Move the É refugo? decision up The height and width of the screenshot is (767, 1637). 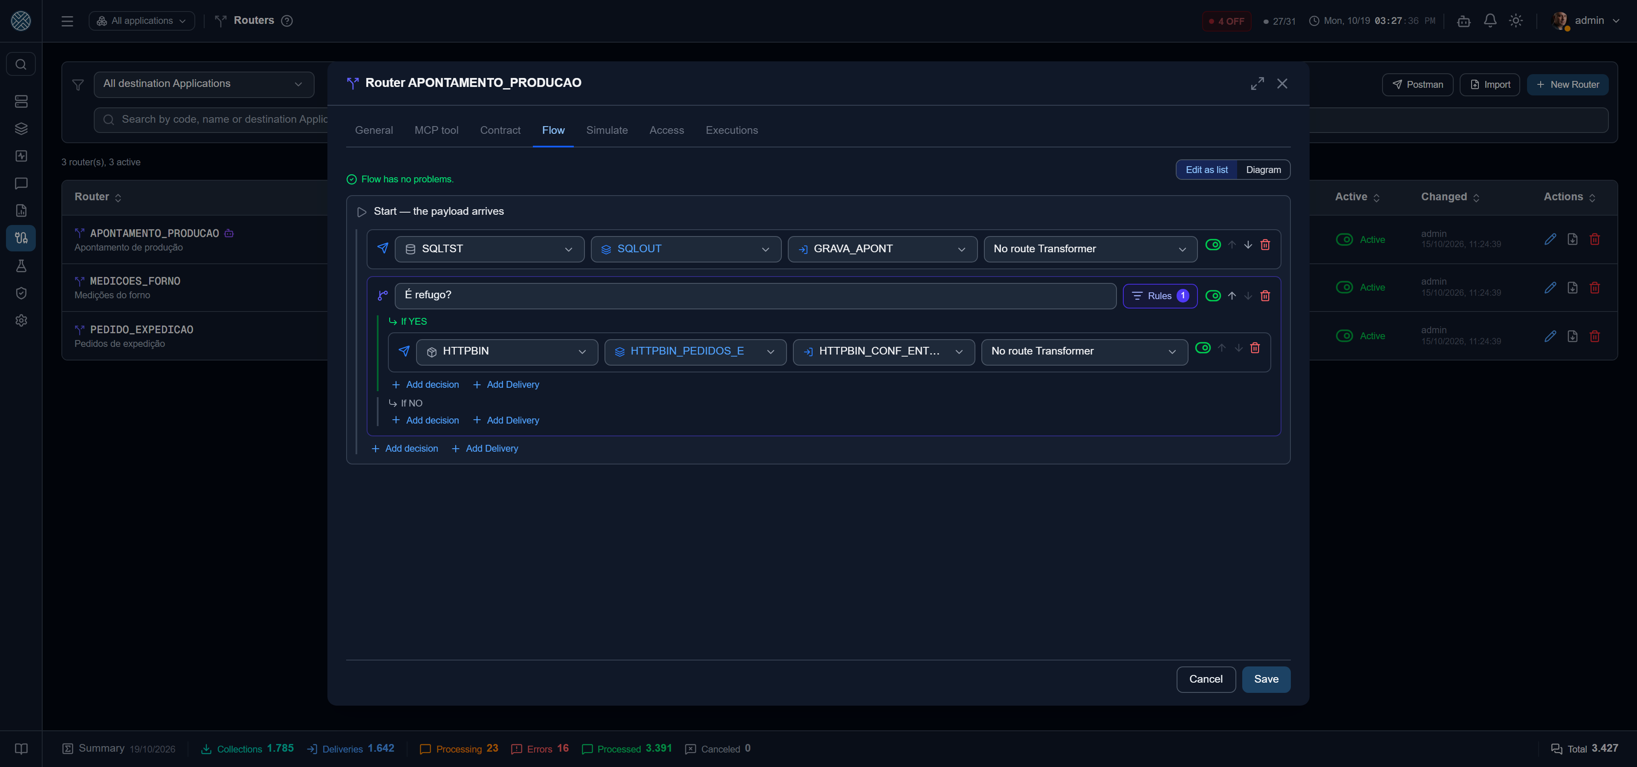[x=1232, y=296]
